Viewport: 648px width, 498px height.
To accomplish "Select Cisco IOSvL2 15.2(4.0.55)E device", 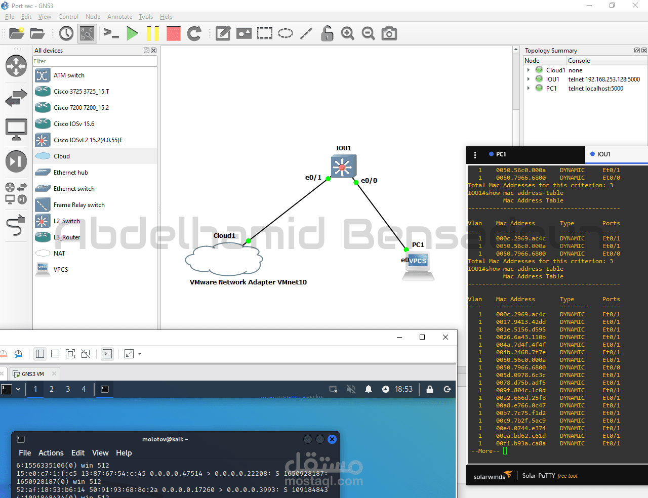I will [95, 140].
